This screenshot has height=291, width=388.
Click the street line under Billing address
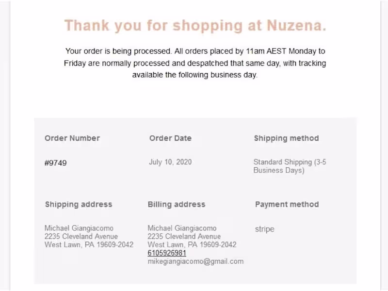184,236
